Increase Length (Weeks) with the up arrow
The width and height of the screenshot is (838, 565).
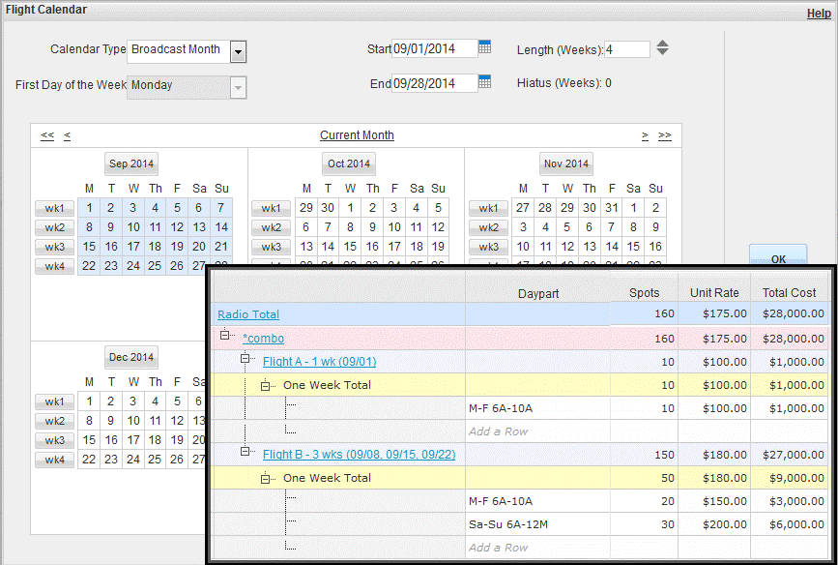pyautogui.click(x=662, y=44)
